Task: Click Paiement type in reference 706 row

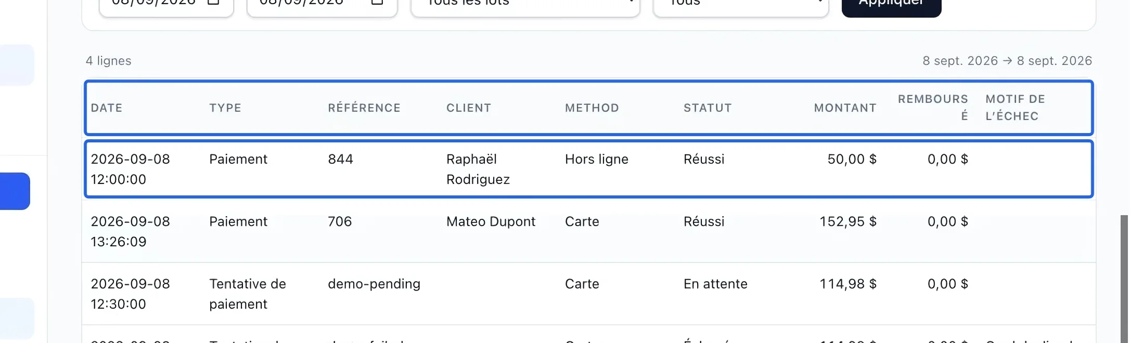Action: tap(238, 221)
